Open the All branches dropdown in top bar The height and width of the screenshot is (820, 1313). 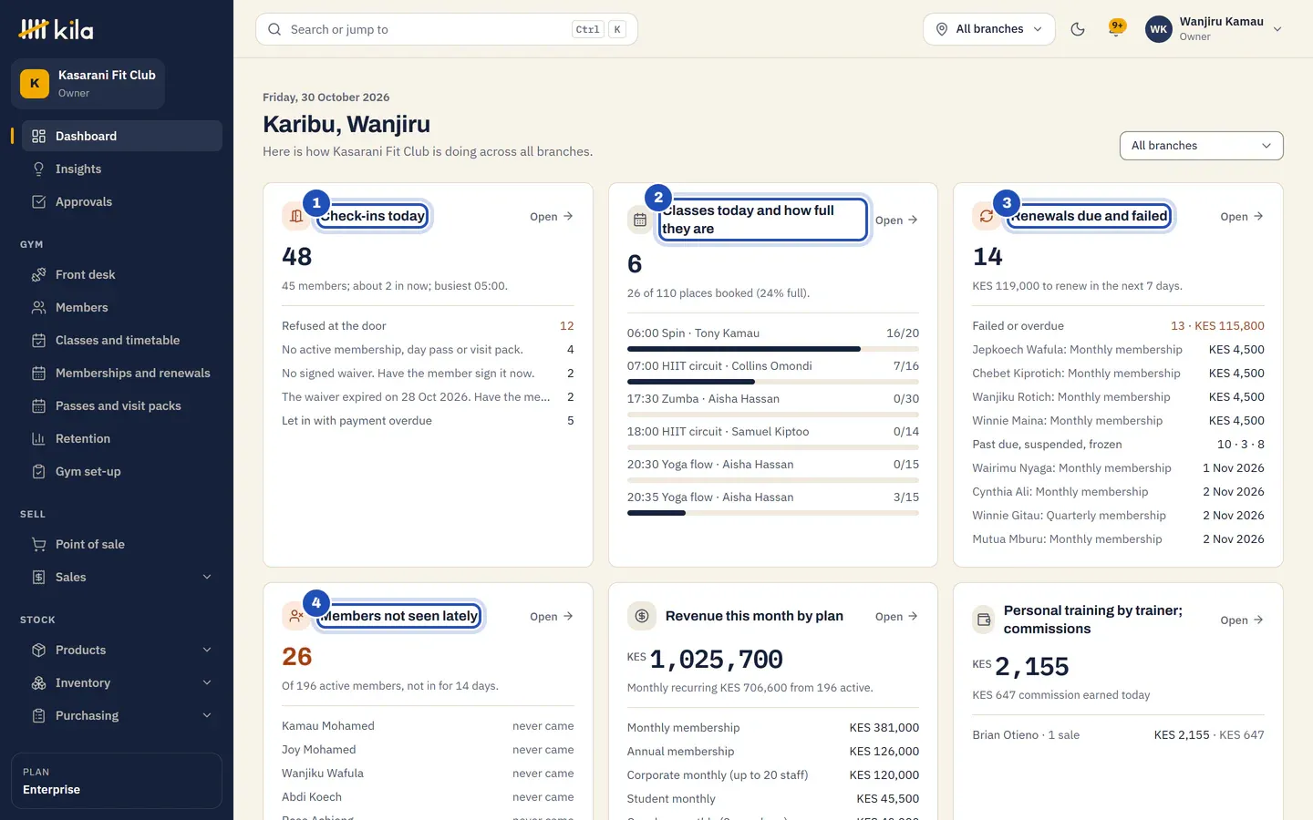(989, 29)
